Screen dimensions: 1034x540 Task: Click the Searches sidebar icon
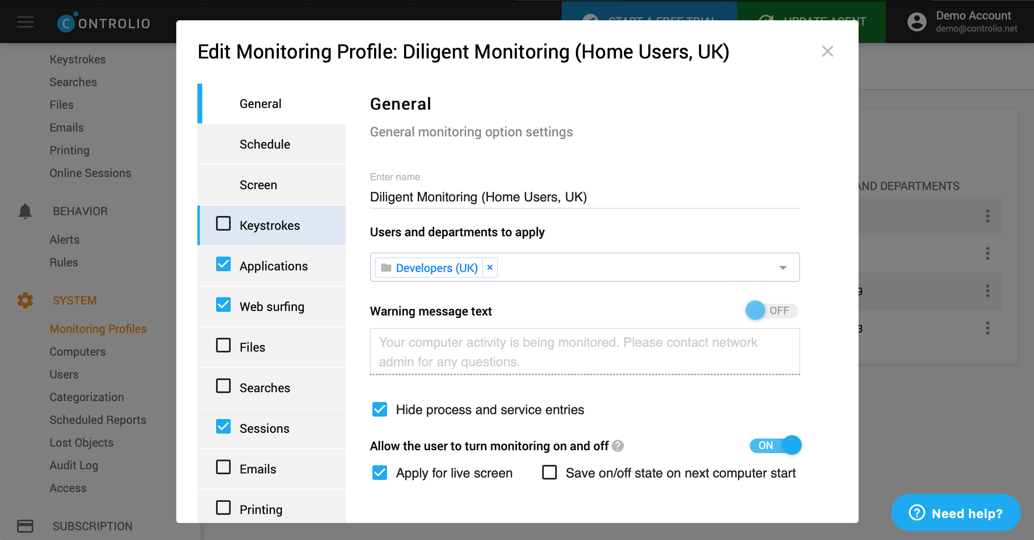(x=74, y=82)
